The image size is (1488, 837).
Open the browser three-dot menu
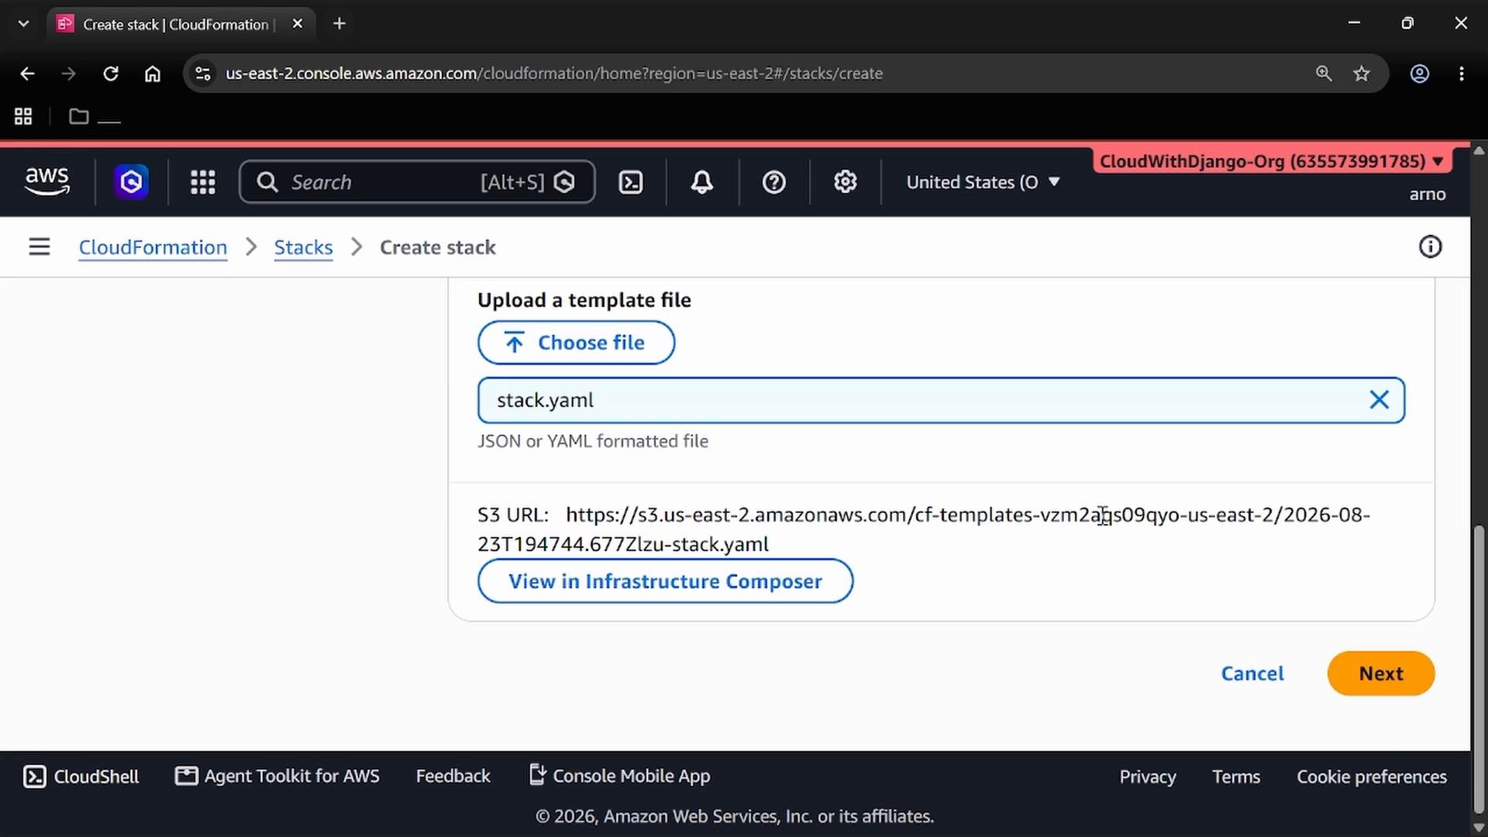coord(1462,74)
